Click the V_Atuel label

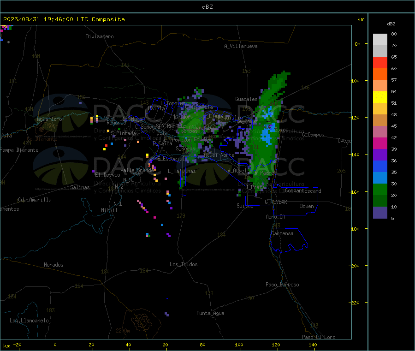pyautogui.click(x=237, y=171)
